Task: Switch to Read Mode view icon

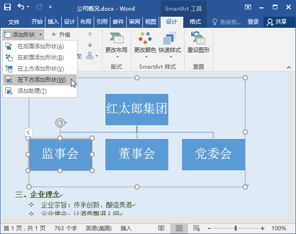Action: [161, 228]
